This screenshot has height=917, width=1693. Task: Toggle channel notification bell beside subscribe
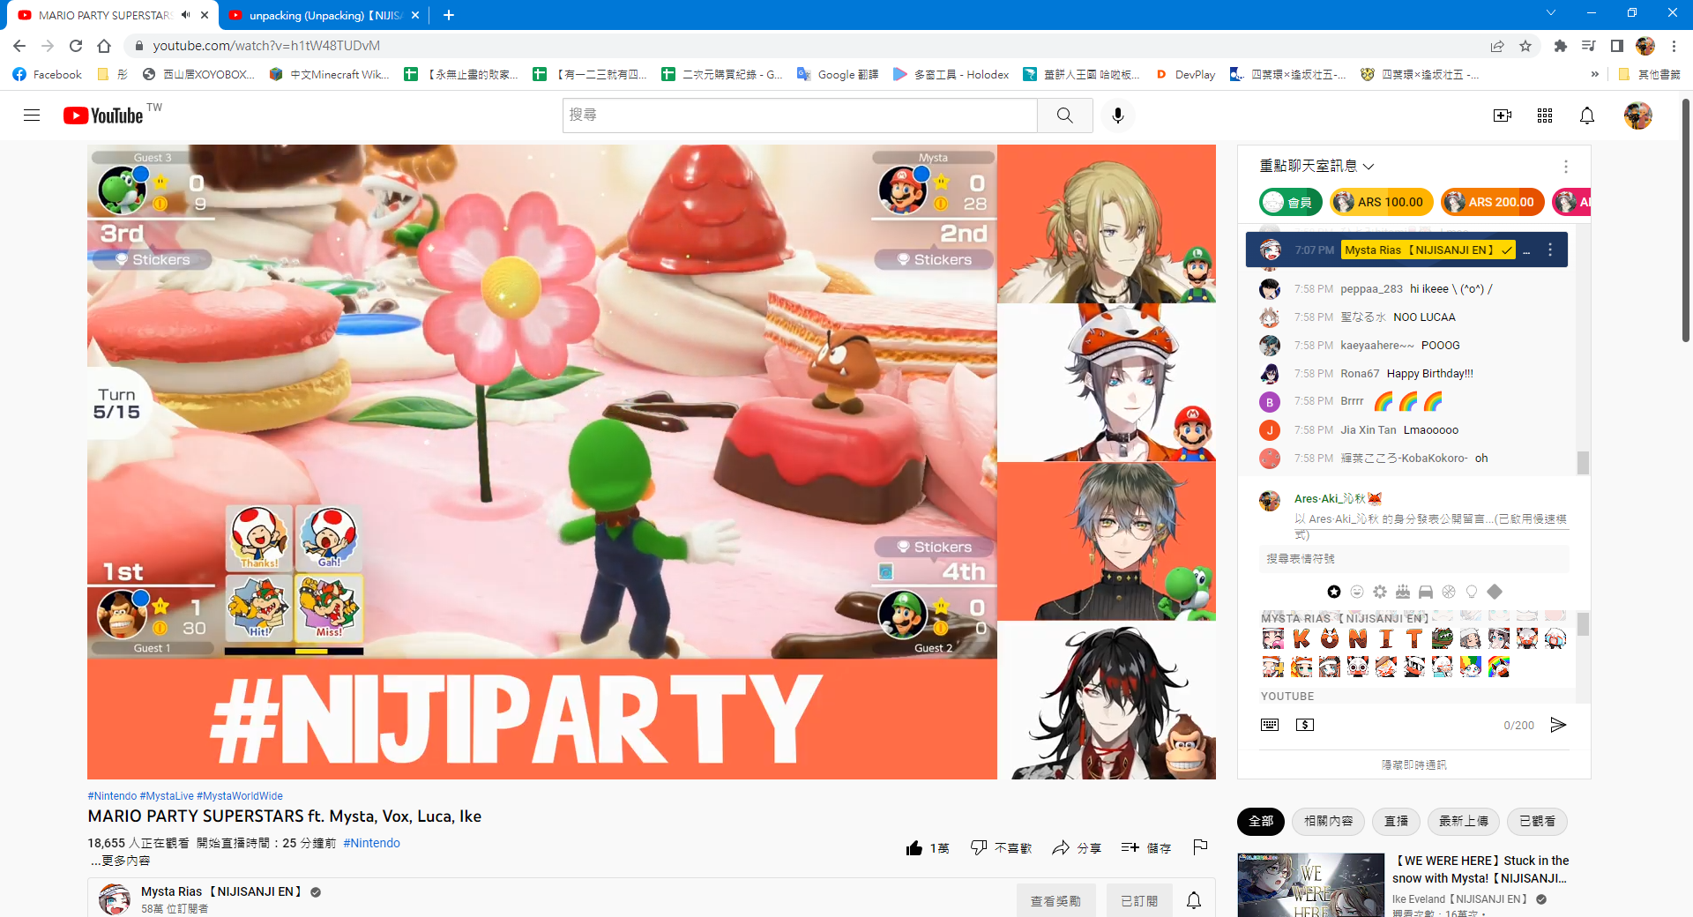point(1194,900)
